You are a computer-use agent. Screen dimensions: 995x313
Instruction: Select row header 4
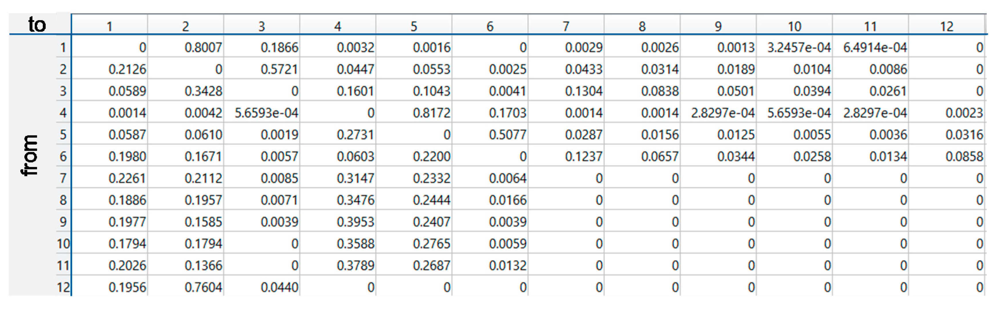tap(63, 113)
